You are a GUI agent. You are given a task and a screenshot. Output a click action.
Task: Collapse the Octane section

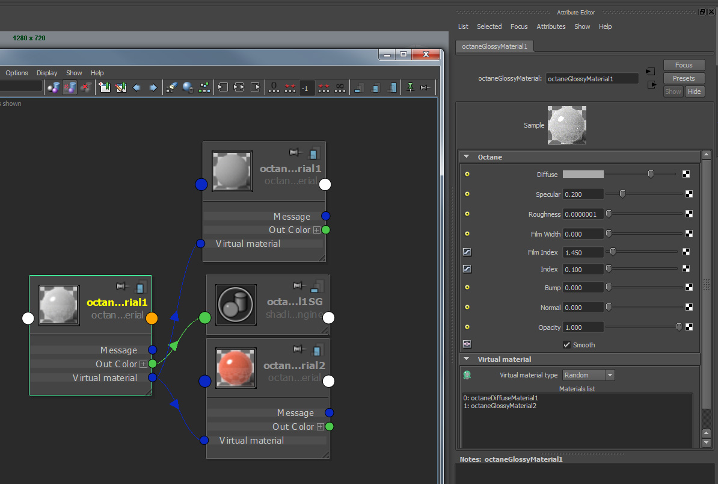[x=467, y=157]
